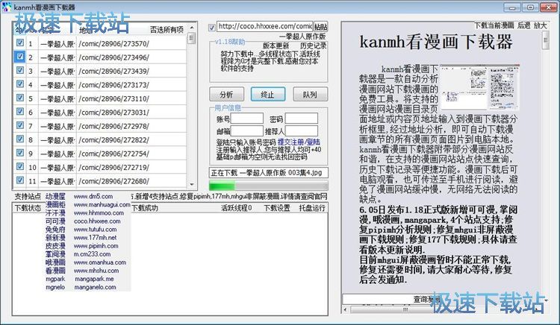Viewport: 560px width, 325px height.
Task: Toggle the checkbox for row 8
Action: point(20,139)
